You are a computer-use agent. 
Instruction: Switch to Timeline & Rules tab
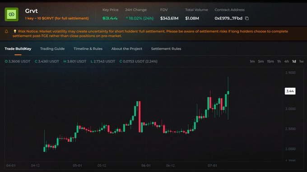[88, 49]
